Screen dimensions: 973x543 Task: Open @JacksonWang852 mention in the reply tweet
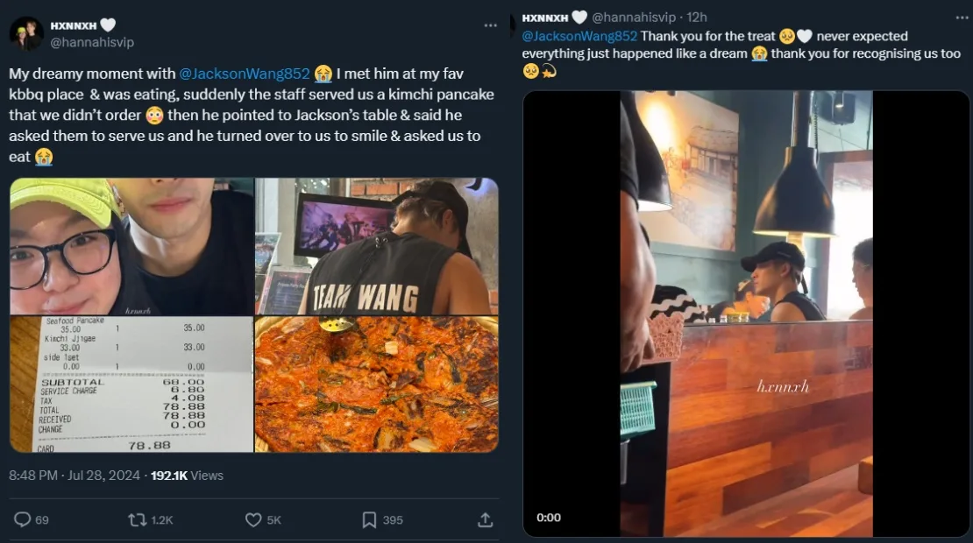(x=579, y=36)
